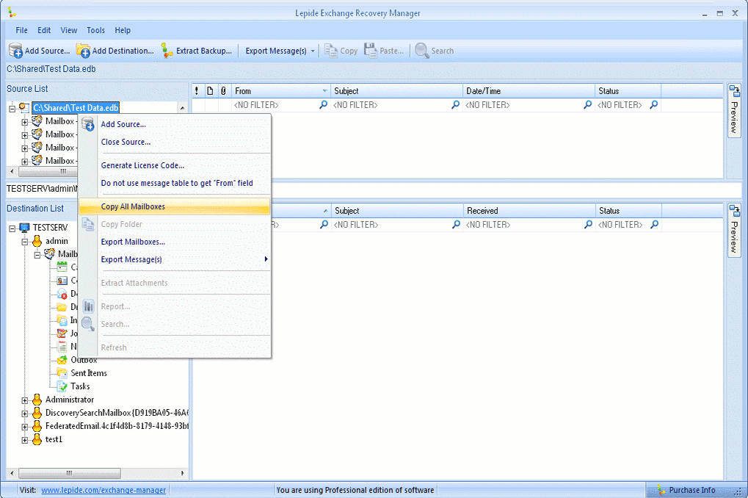Expand the Administrator user node
Screen dimensions: 748x498
coord(25,400)
